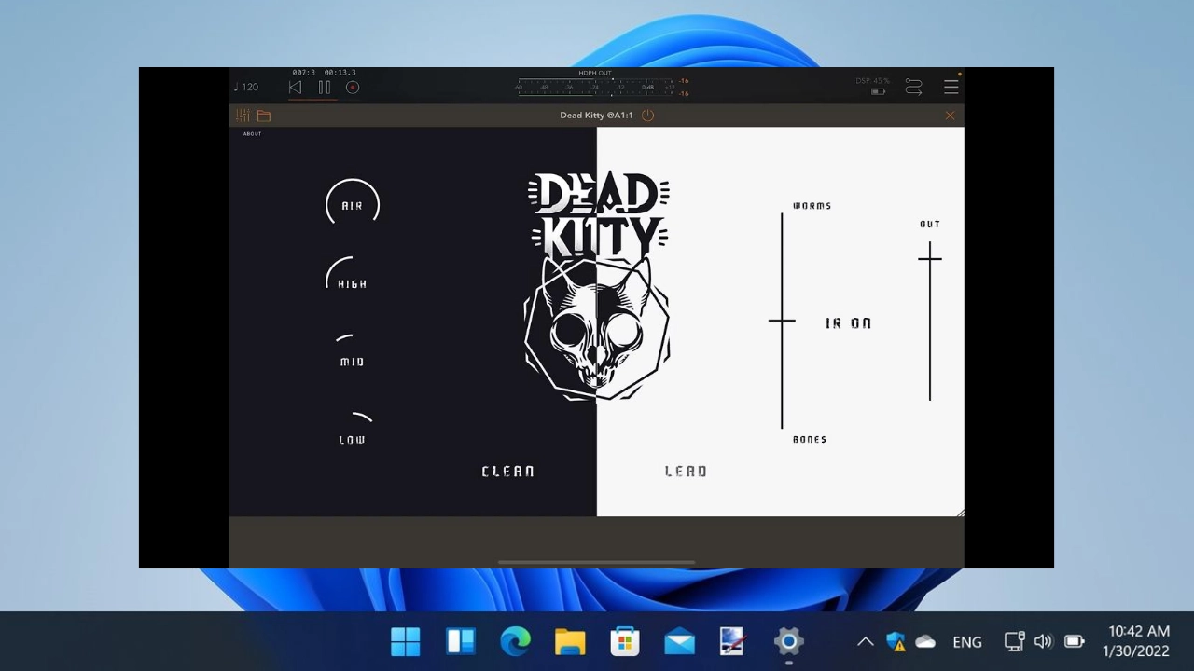Screen dimensions: 1194x671
Task: Click the Dead Kitty cat skull logo
Action: (x=597, y=328)
